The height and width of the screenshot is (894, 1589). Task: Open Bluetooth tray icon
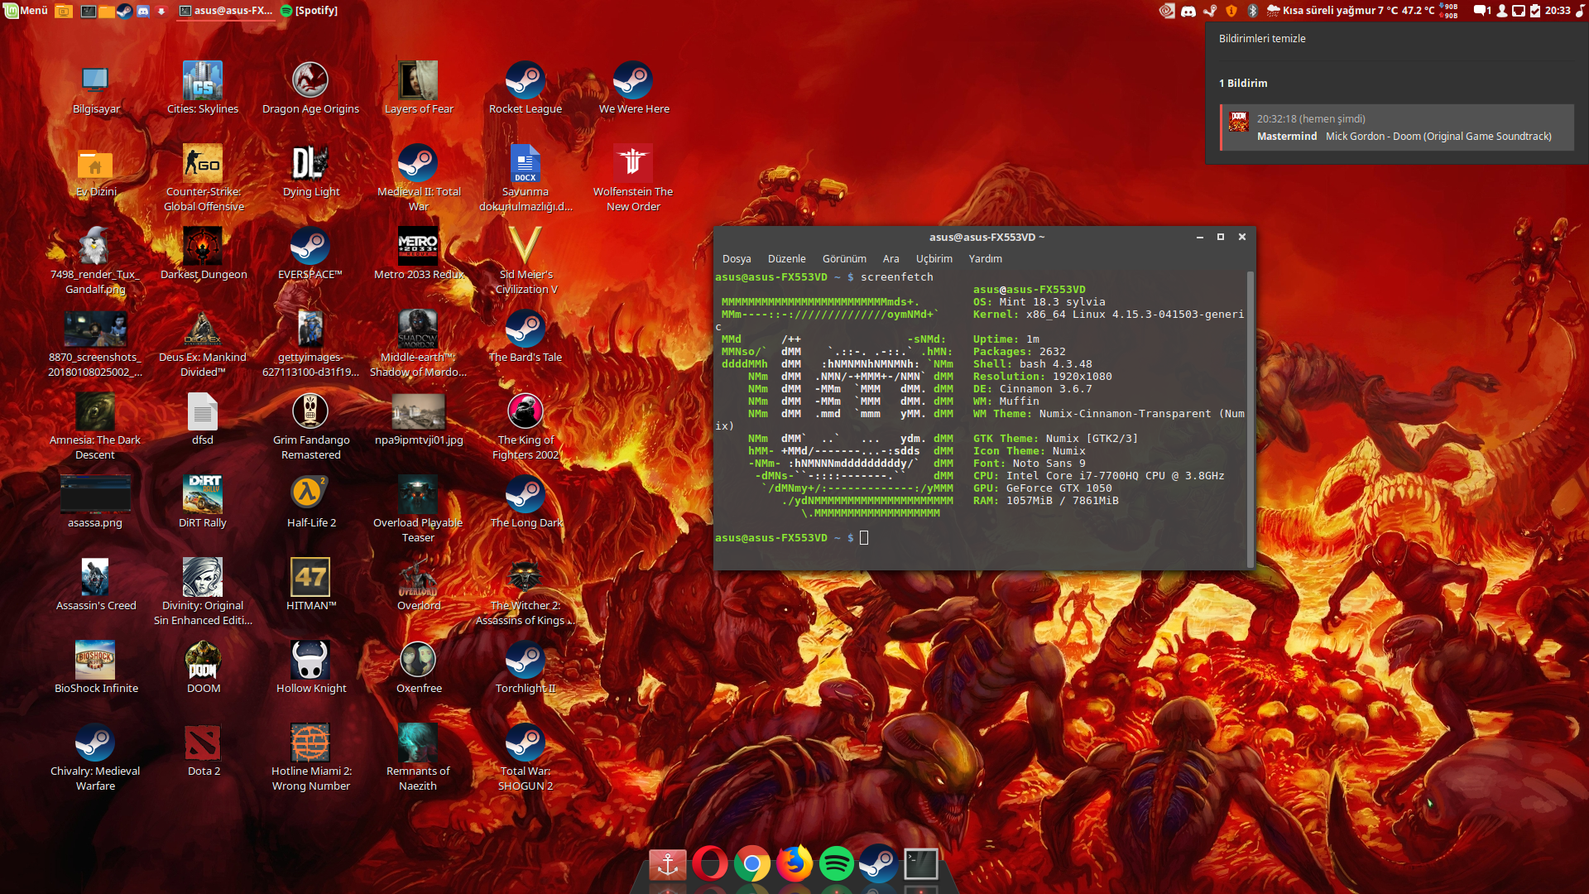pos(1252,11)
